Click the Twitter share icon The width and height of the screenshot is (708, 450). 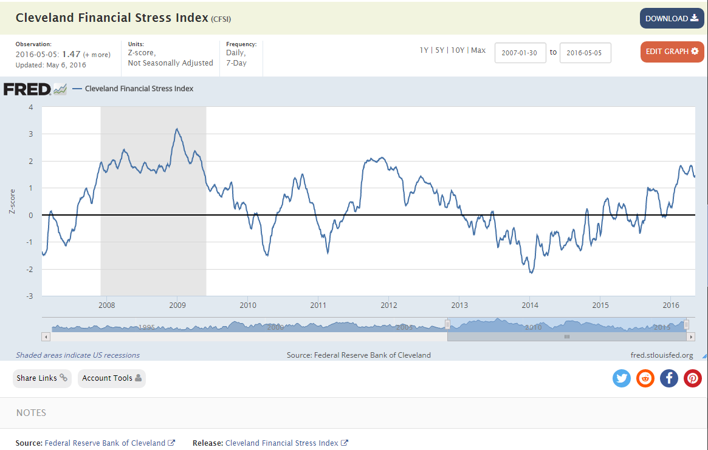621,378
